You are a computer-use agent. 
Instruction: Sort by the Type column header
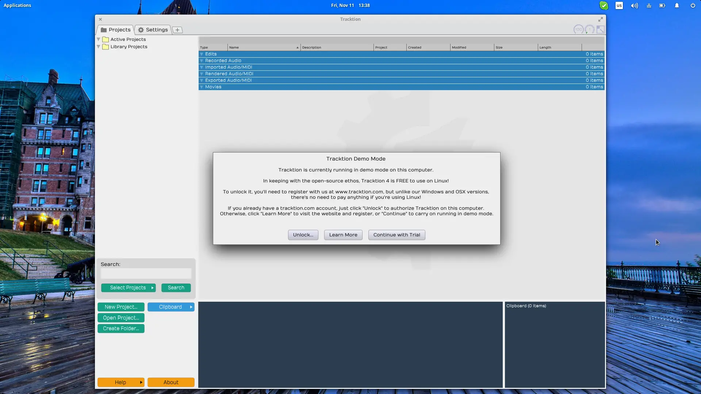[x=213, y=47]
